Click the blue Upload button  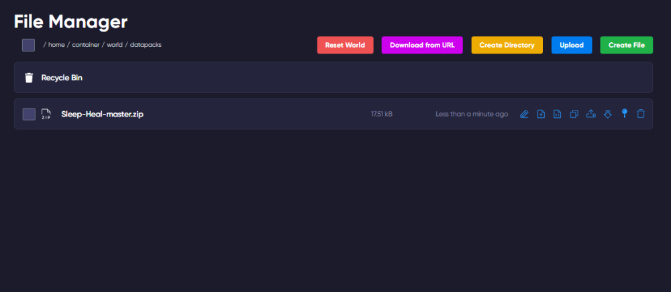pos(572,45)
